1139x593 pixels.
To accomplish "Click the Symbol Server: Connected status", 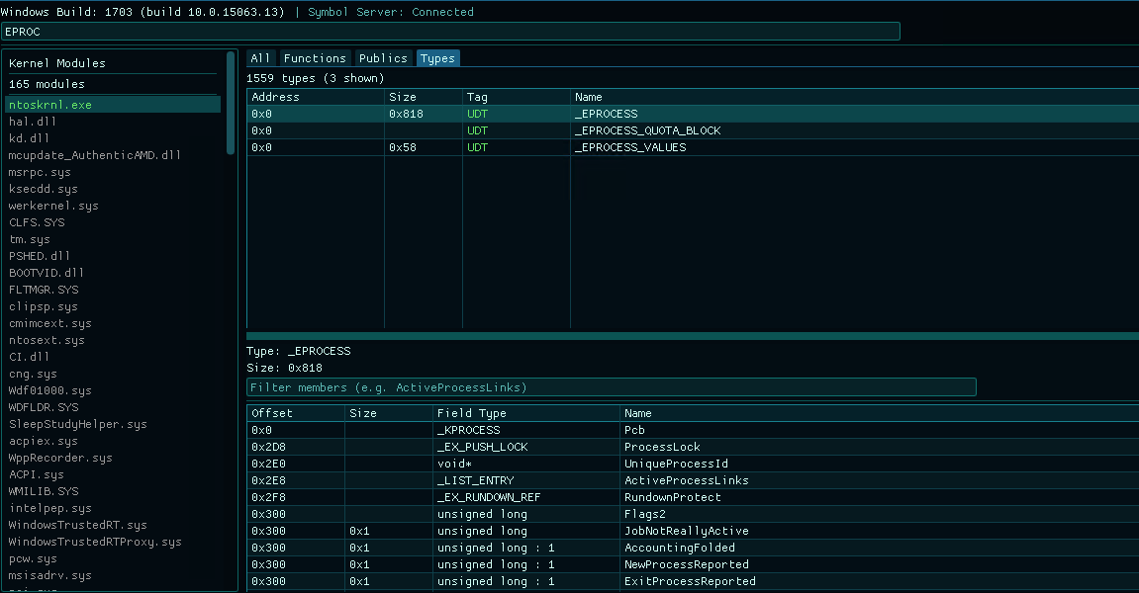I will click(x=391, y=12).
